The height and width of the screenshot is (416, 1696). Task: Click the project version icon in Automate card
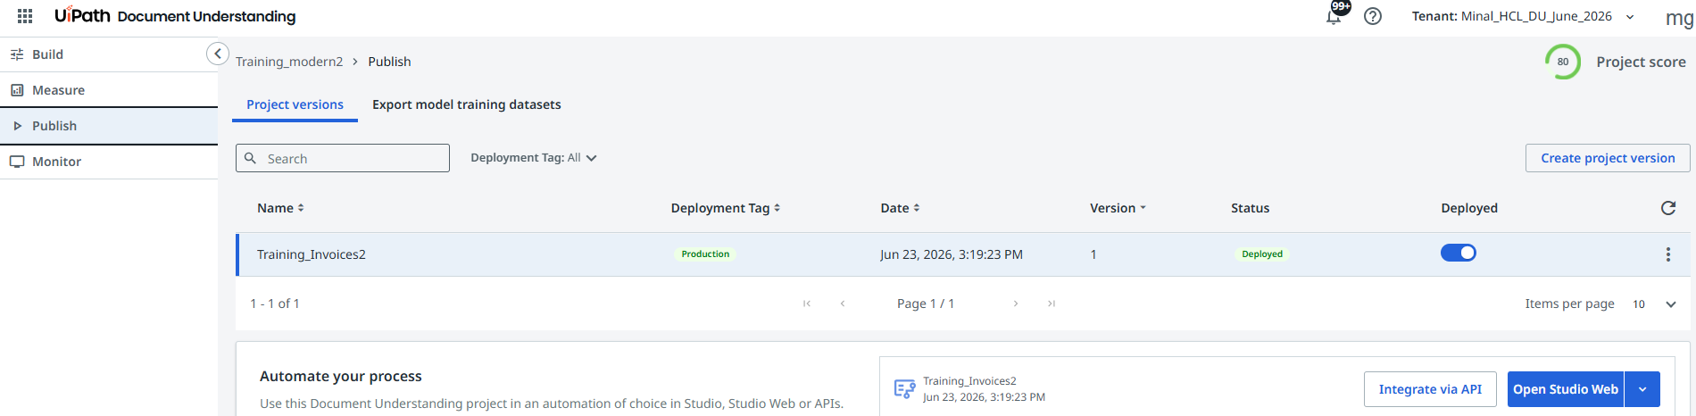point(904,388)
